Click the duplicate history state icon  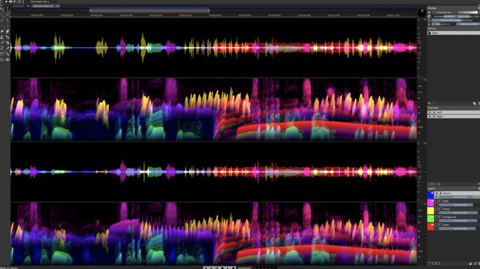[x=475, y=103]
